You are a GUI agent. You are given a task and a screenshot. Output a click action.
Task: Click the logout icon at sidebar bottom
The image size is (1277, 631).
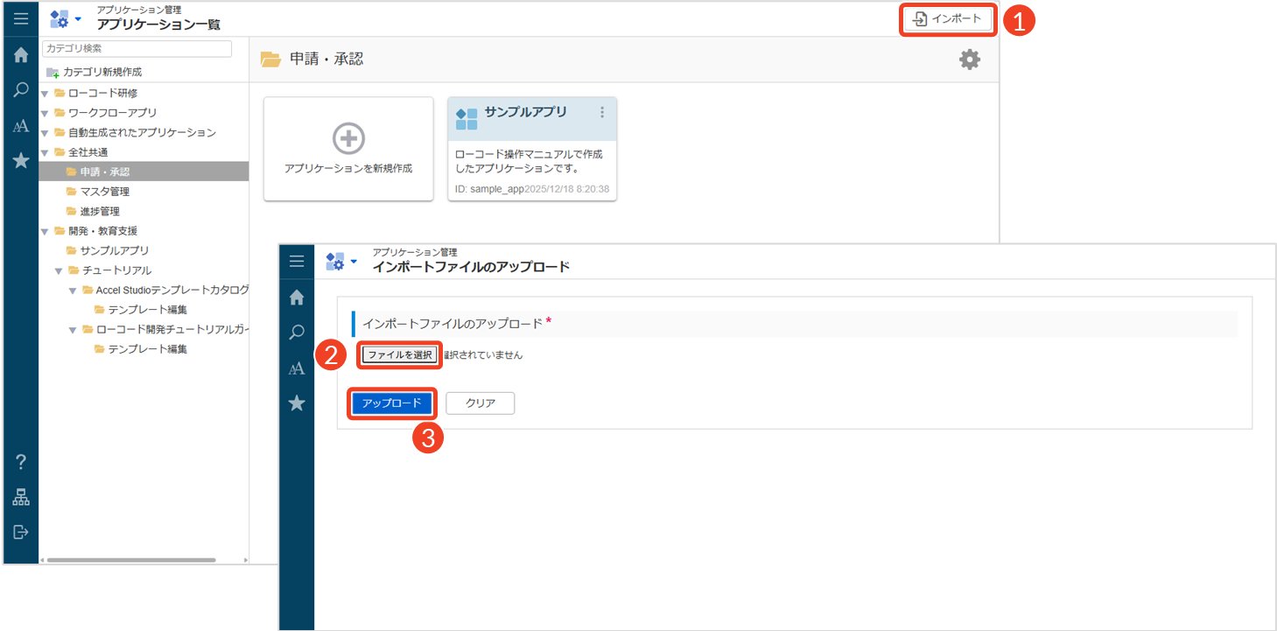pos(21,532)
